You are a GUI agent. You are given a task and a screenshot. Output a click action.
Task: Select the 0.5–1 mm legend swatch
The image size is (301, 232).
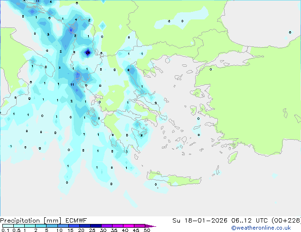(x=19, y=226)
